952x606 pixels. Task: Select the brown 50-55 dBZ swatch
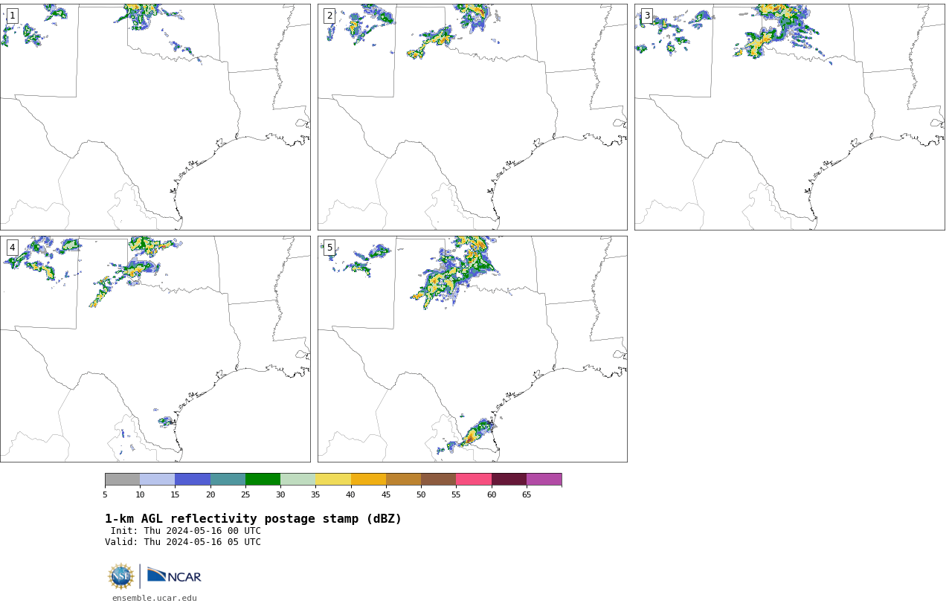click(439, 480)
